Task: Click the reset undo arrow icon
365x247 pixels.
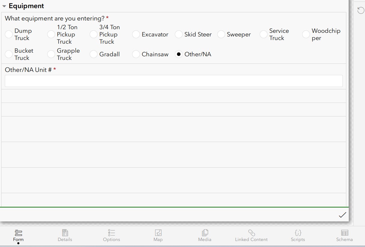Action: pos(360,11)
